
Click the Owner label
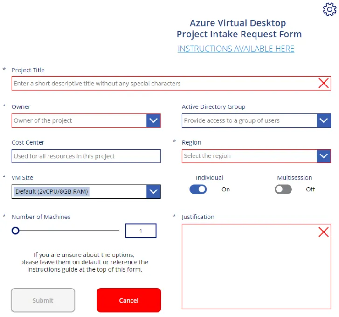tap(21, 107)
